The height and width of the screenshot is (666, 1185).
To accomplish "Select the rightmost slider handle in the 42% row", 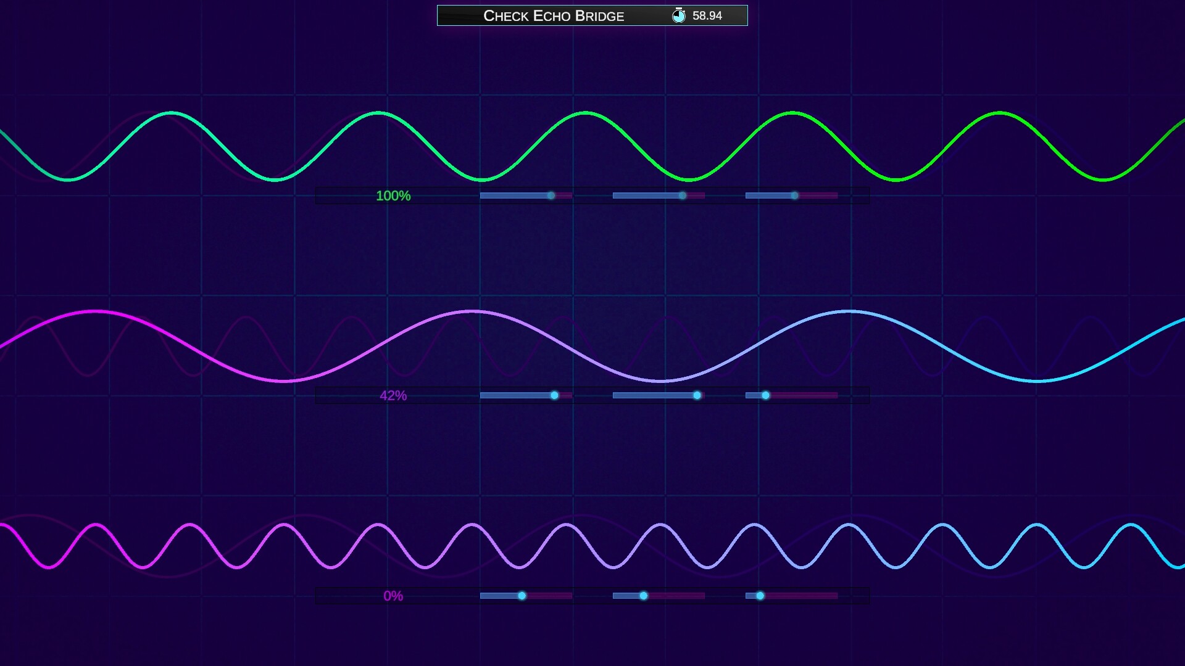I will [x=766, y=395].
